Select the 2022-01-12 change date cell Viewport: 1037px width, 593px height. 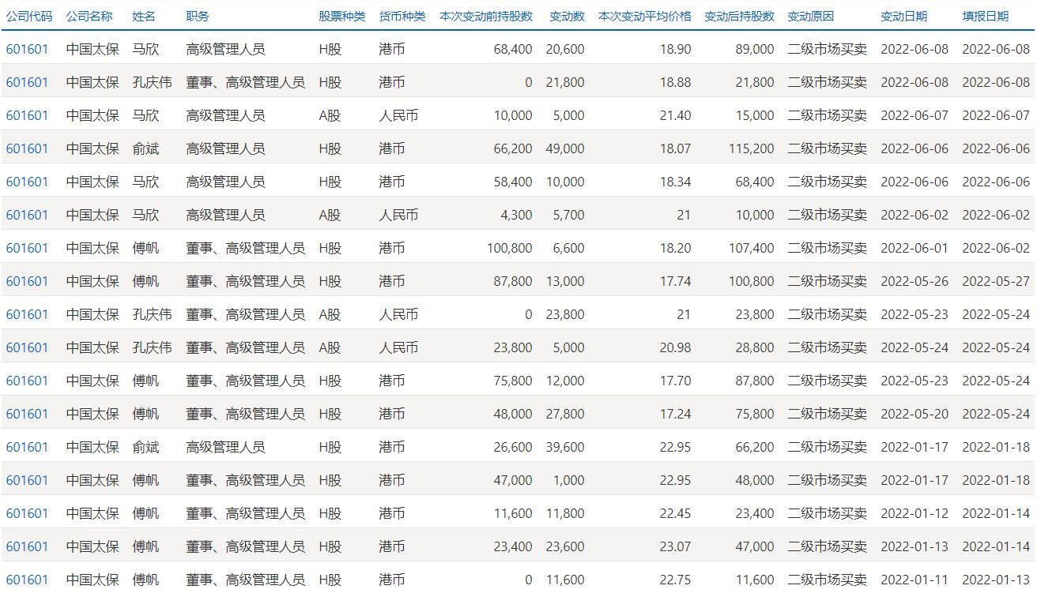[x=914, y=513]
